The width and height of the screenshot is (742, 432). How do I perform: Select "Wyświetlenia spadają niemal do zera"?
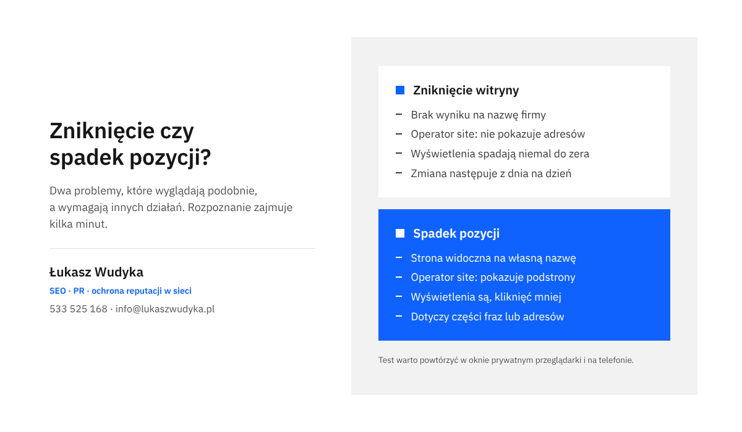click(x=500, y=154)
